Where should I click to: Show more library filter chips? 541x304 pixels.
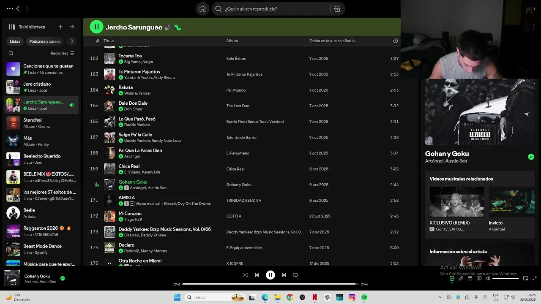(72, 41)
